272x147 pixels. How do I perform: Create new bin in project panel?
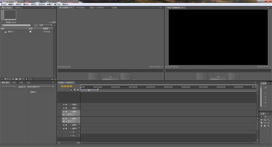[x=16, y=79]
